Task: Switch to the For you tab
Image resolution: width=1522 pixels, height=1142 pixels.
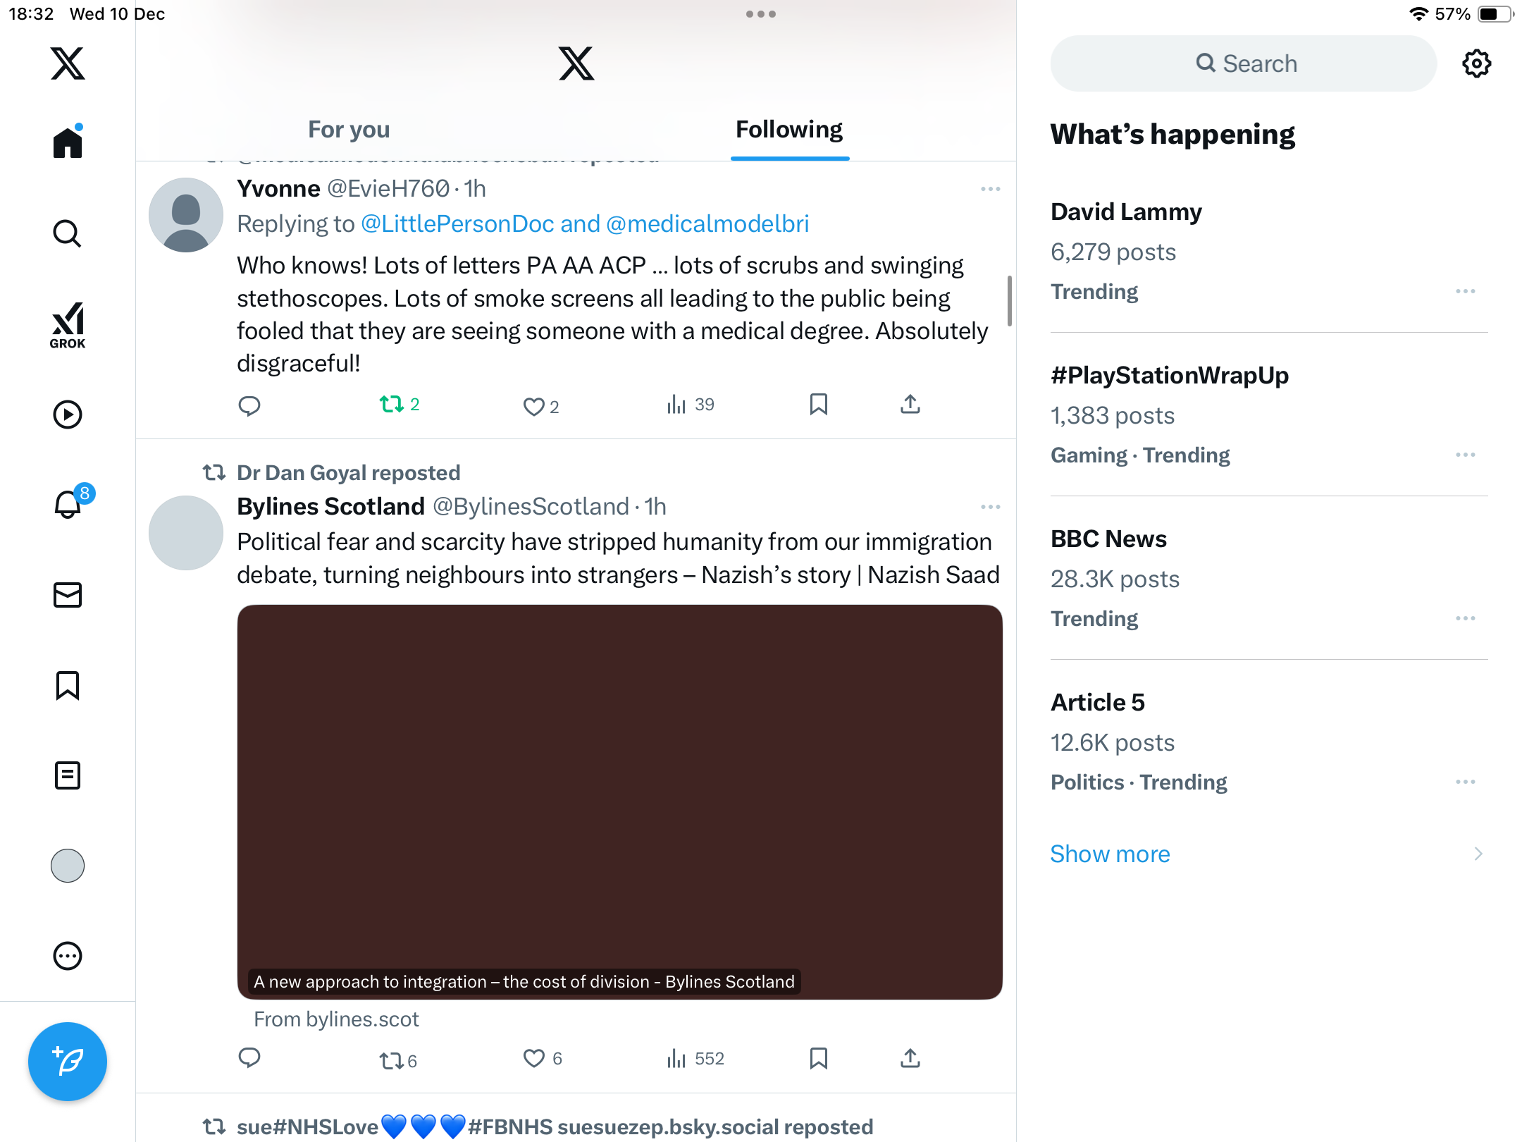Action: tap(349, 130)
